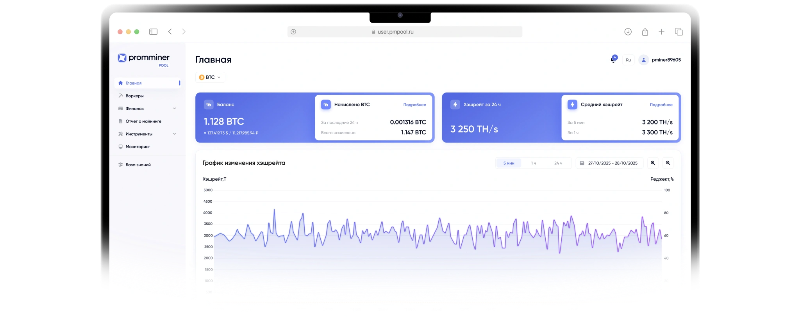
Task: Open the BTC currency dropdown
Action: click(210, 77)
